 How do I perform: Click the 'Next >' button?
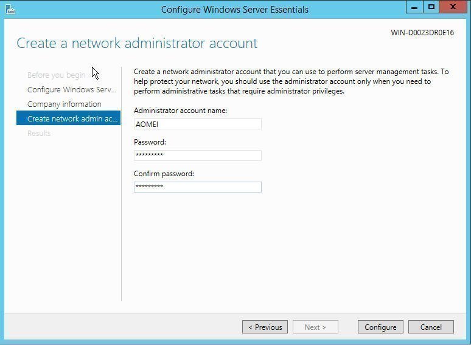click(x=315, y=327)
